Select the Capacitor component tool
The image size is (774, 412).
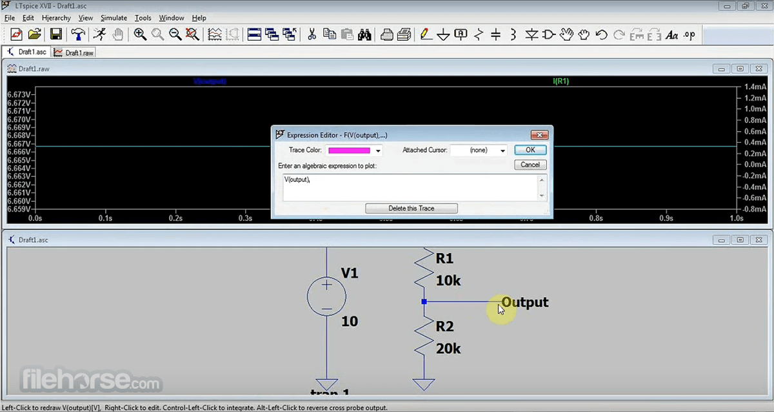tap(496, 34)
